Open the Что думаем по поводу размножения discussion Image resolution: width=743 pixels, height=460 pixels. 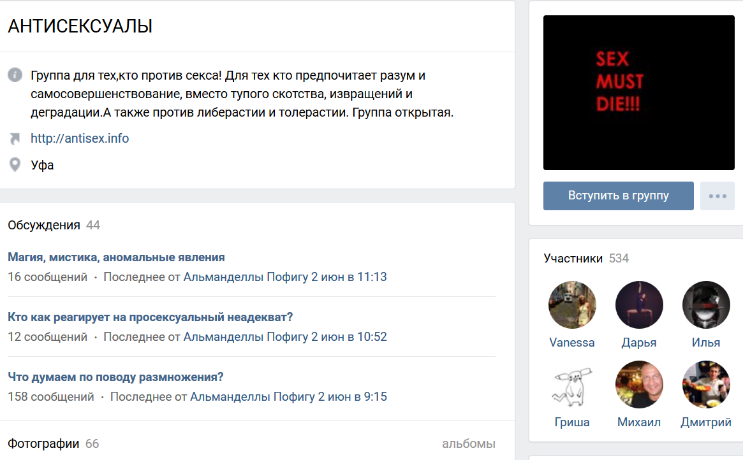pos(115,377)
